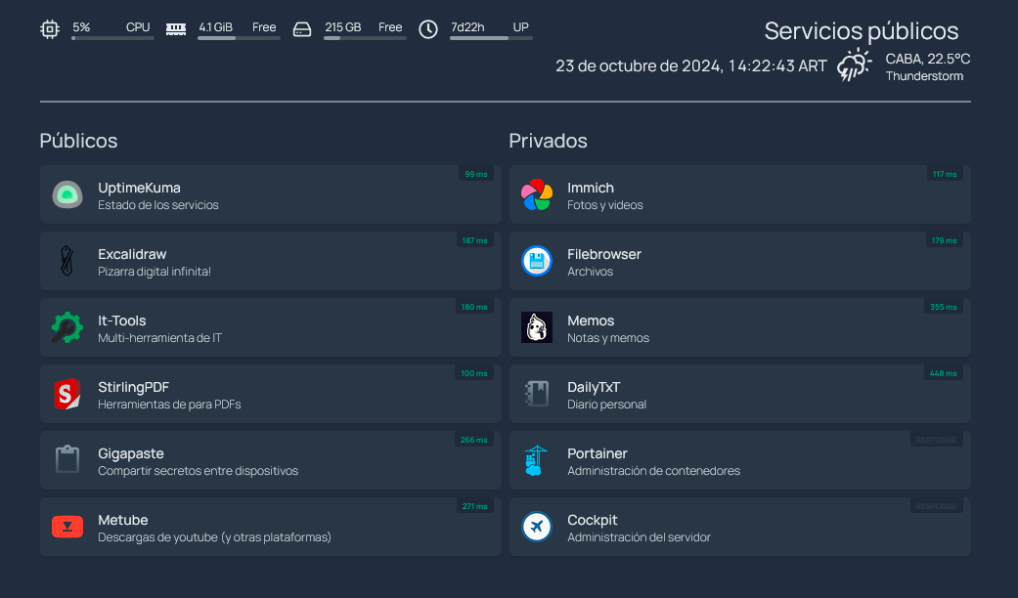Click the 99 ms status badge on UptimeKuma
The image size is (1018, 598).
coord(475,174)
